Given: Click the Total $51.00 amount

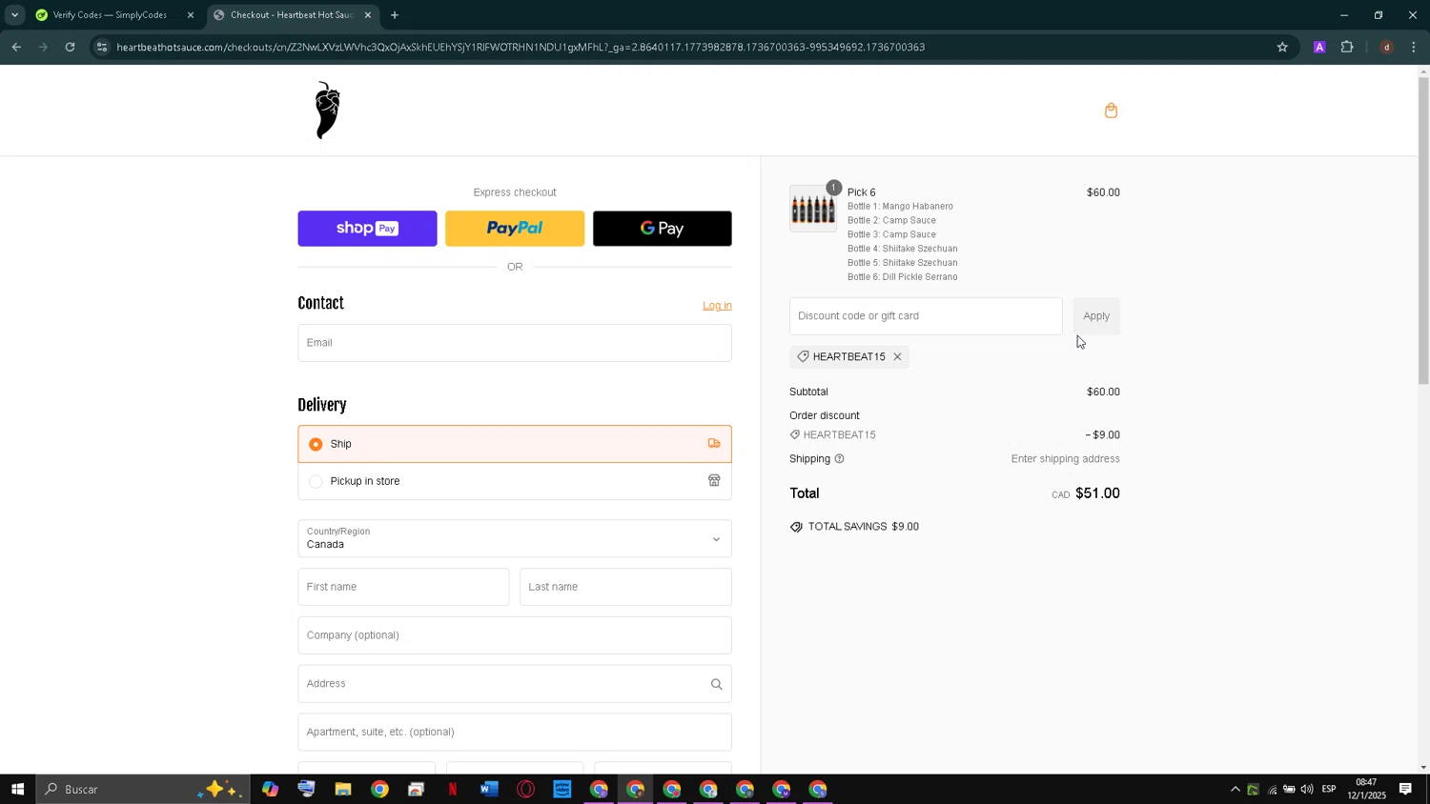Looking at the screenshot, I should coord(1097,493).
